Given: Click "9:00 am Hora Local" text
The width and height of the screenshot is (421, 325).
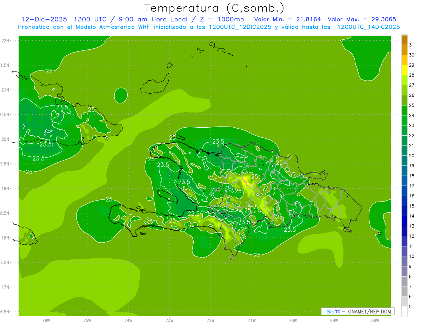Looking at the screenshot, I should click(x=153, y=19).
